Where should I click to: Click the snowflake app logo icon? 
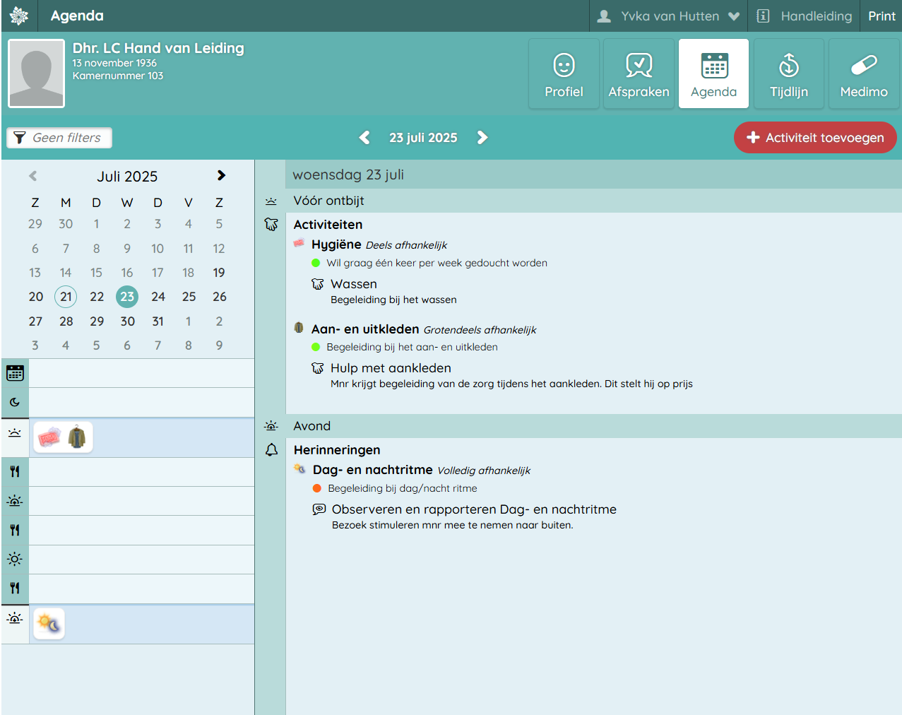click(19, 16)
